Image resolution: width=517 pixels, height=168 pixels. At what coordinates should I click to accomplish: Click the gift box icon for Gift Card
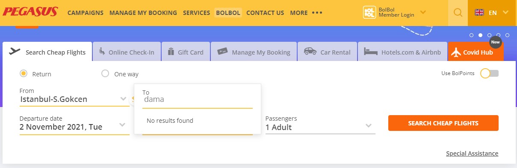(171, 52)
